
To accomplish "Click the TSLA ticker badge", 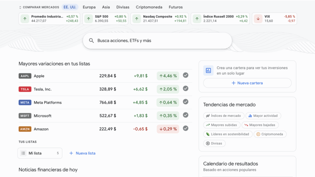I will (x=25, y=89).
